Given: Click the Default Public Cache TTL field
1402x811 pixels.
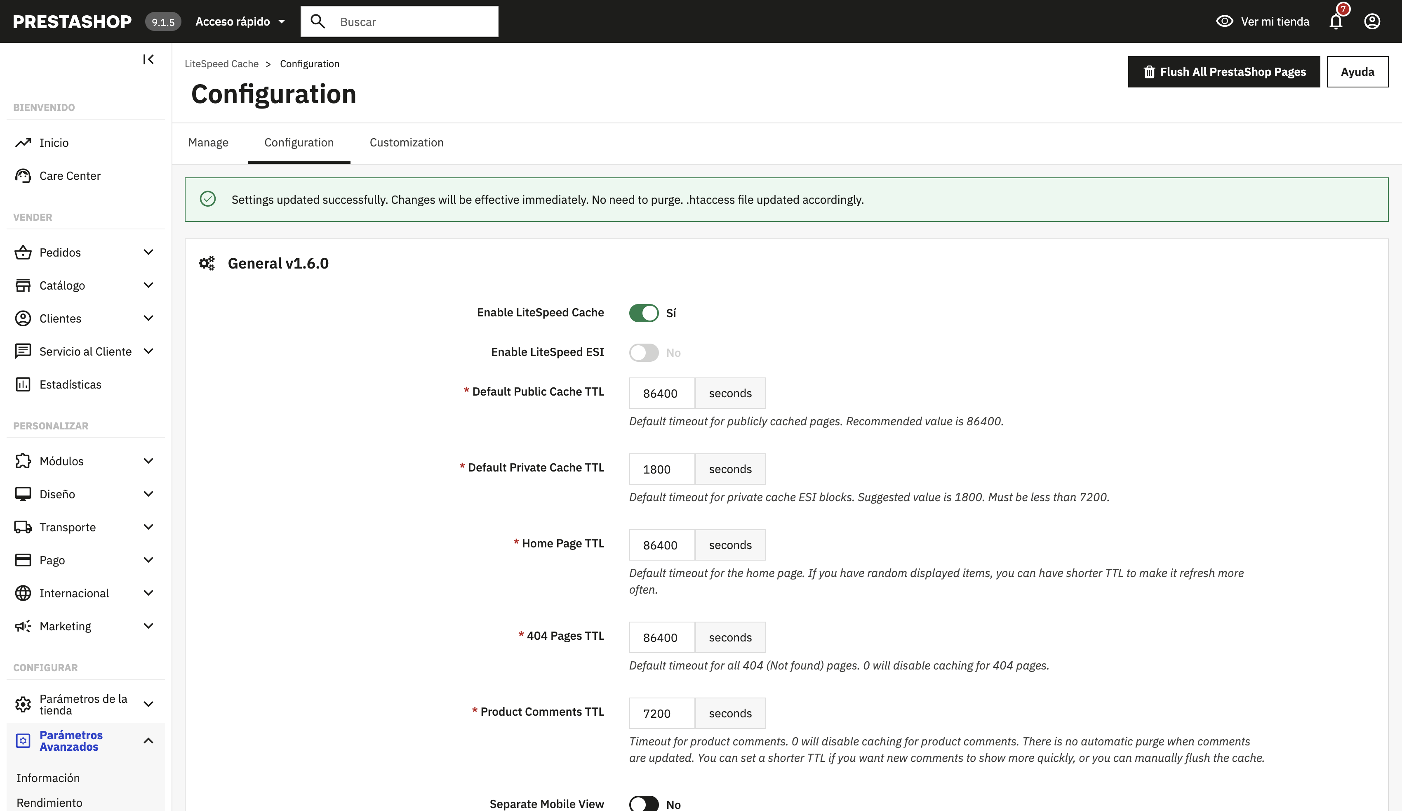Looking at the screenshot, I should [x=661, y=393].
